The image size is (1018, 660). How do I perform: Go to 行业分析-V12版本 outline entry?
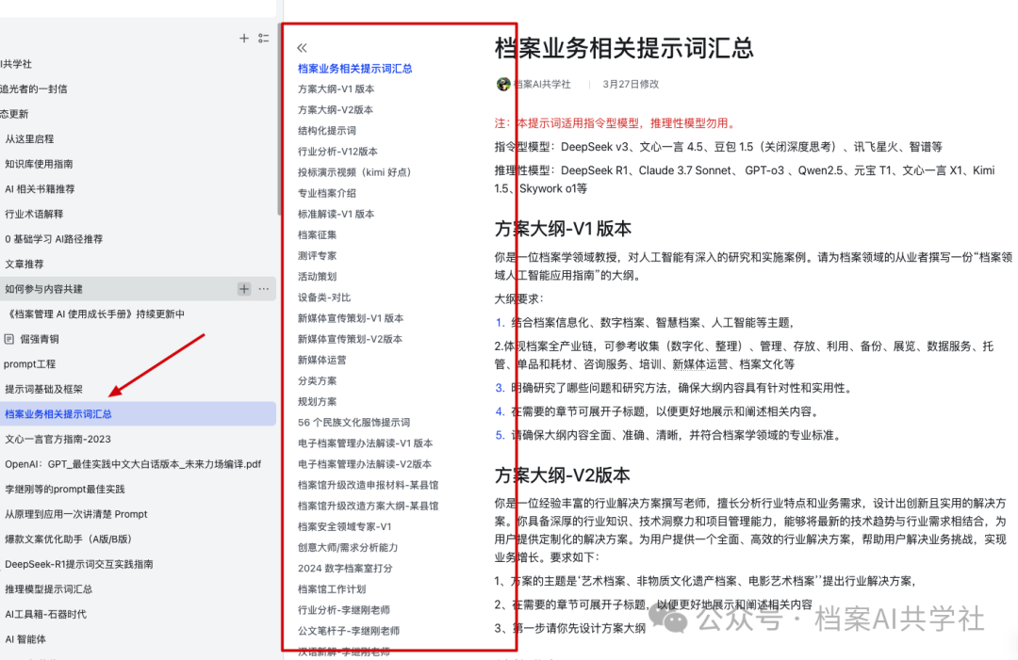point(337,151)
